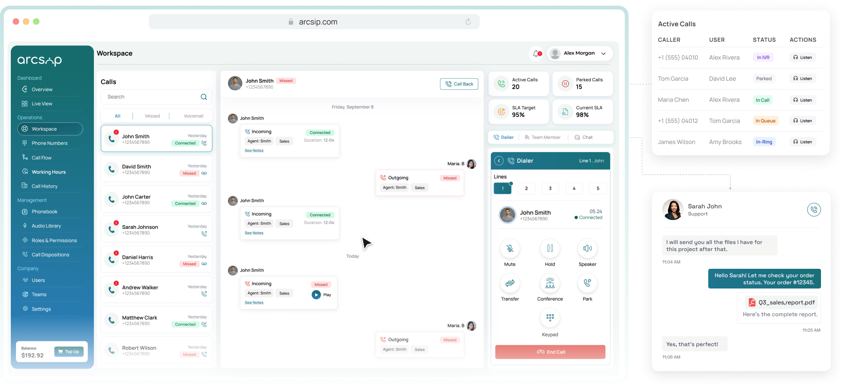Click voicemail icon on Daniel Harris row
Viewport: 844px width, 387px height.
(204, 264)
